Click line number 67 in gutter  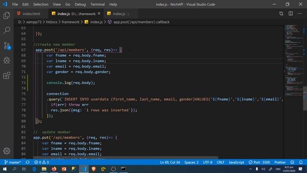pos(24,50)
